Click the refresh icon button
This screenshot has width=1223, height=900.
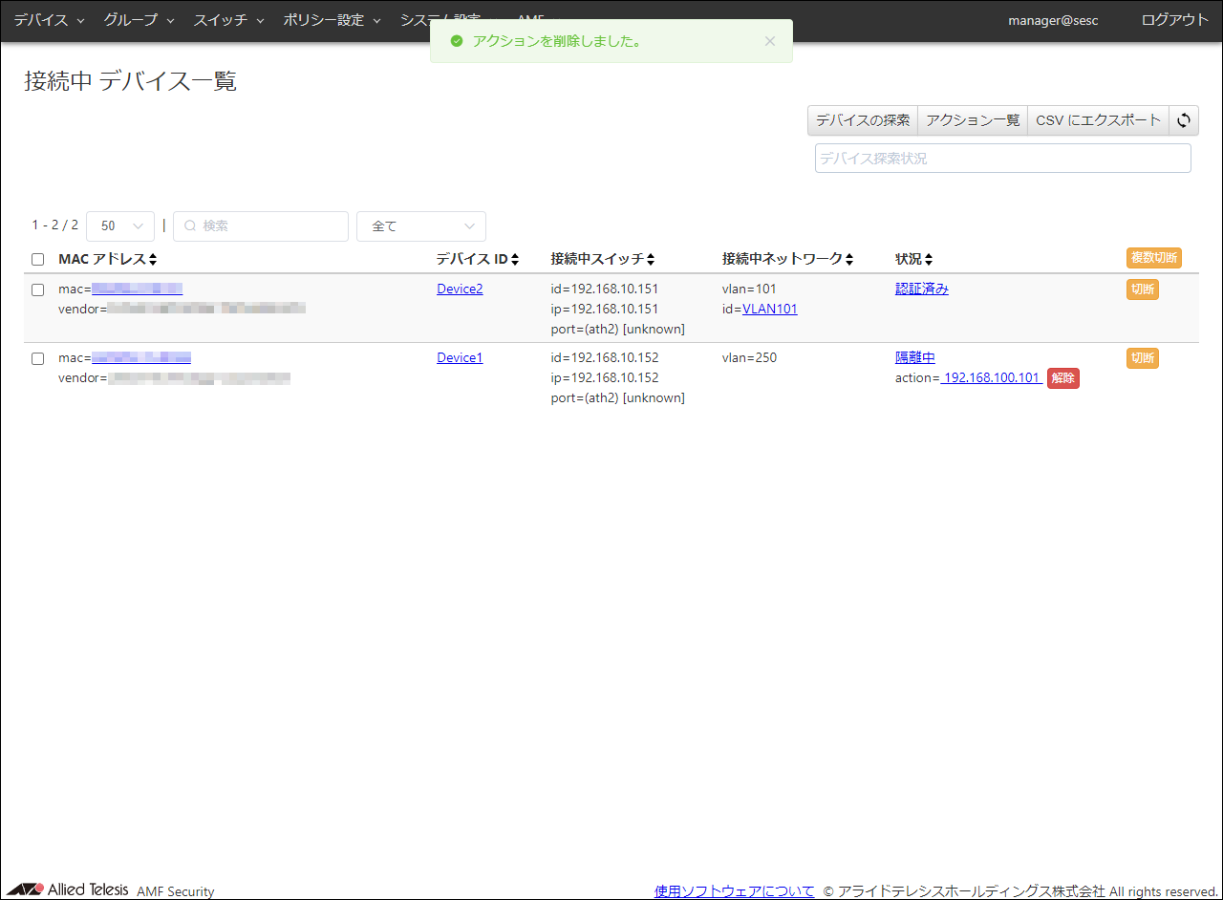coord(1184,120)
